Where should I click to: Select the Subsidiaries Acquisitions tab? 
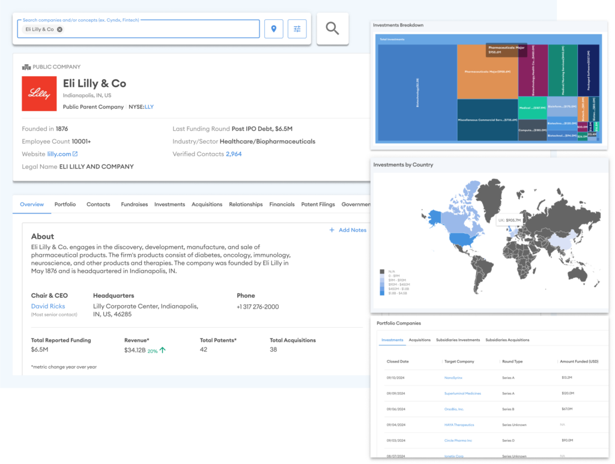click(x=507, y=340)
